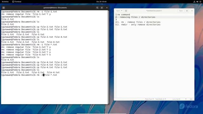Click the power icon in the top bar
Viewport: 203px width, 114px height.
(x=200, y=2)
